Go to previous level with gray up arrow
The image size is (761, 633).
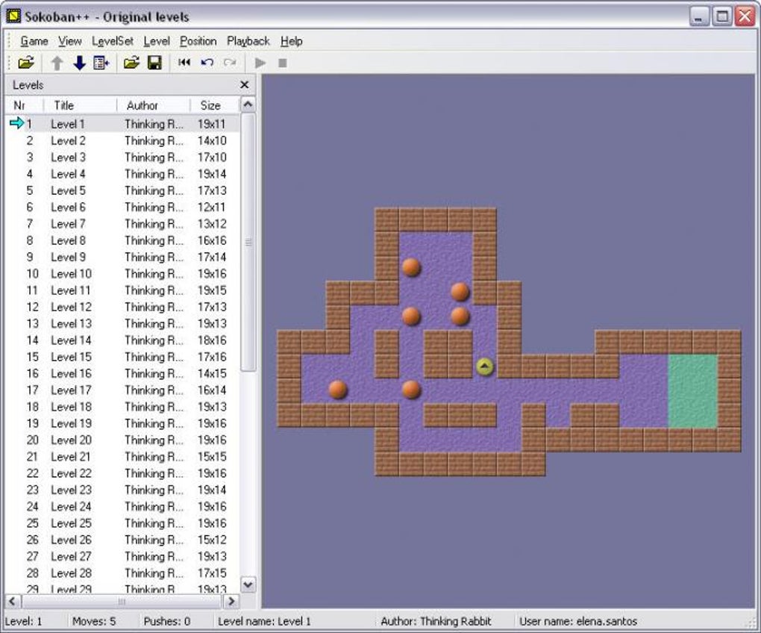[57, 63]
